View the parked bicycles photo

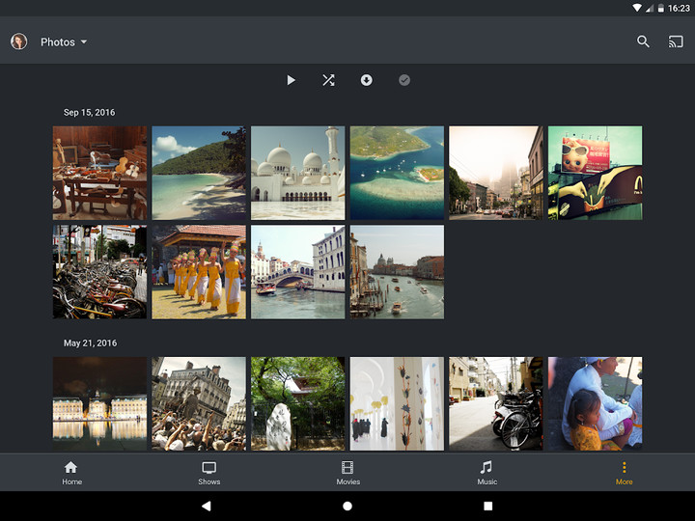coord(99,272)
